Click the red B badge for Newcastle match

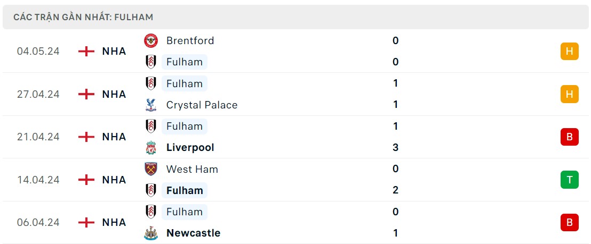[569, 222]
